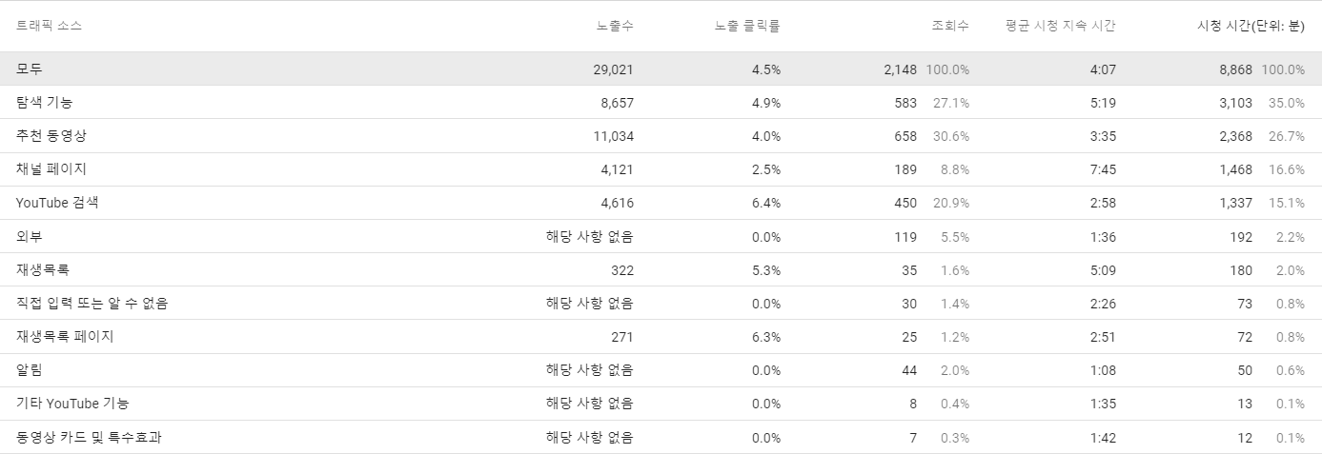Open 채널 페이지 traffic source row
The height and width of the screenshot is (454, 1322).
(x=661, y=169)
